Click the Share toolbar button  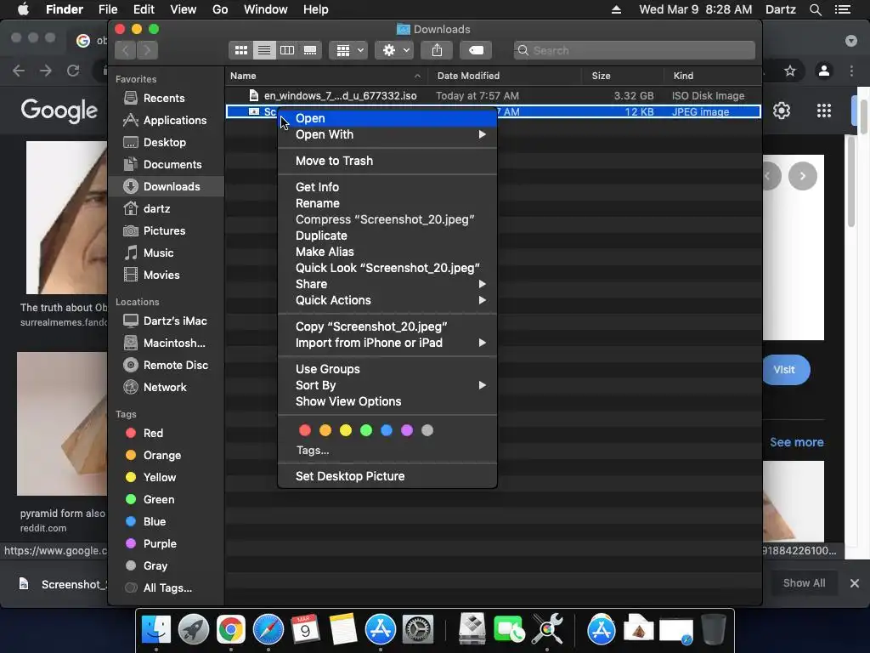point(438,50)
